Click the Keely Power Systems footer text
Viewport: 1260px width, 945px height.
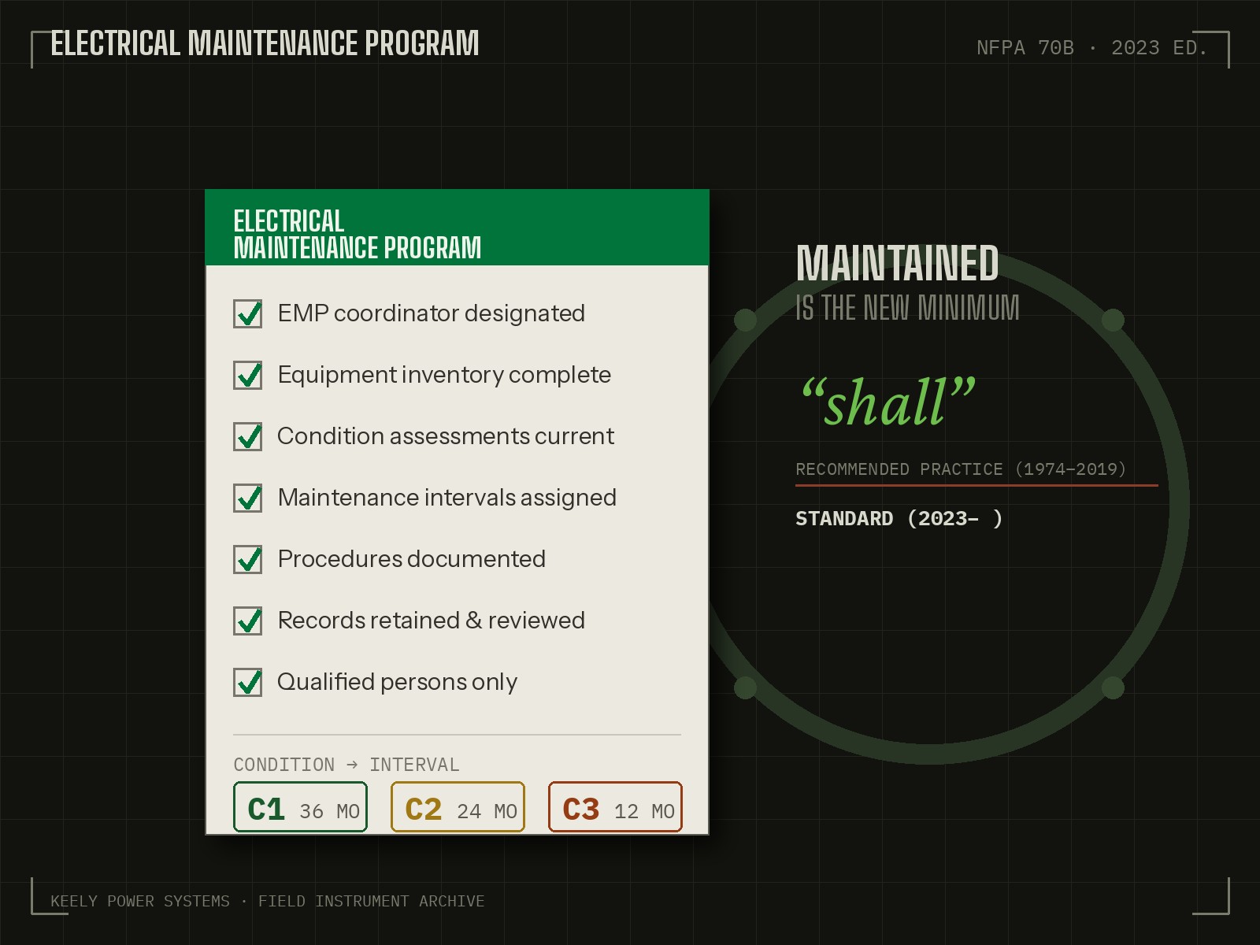(268, 901)
